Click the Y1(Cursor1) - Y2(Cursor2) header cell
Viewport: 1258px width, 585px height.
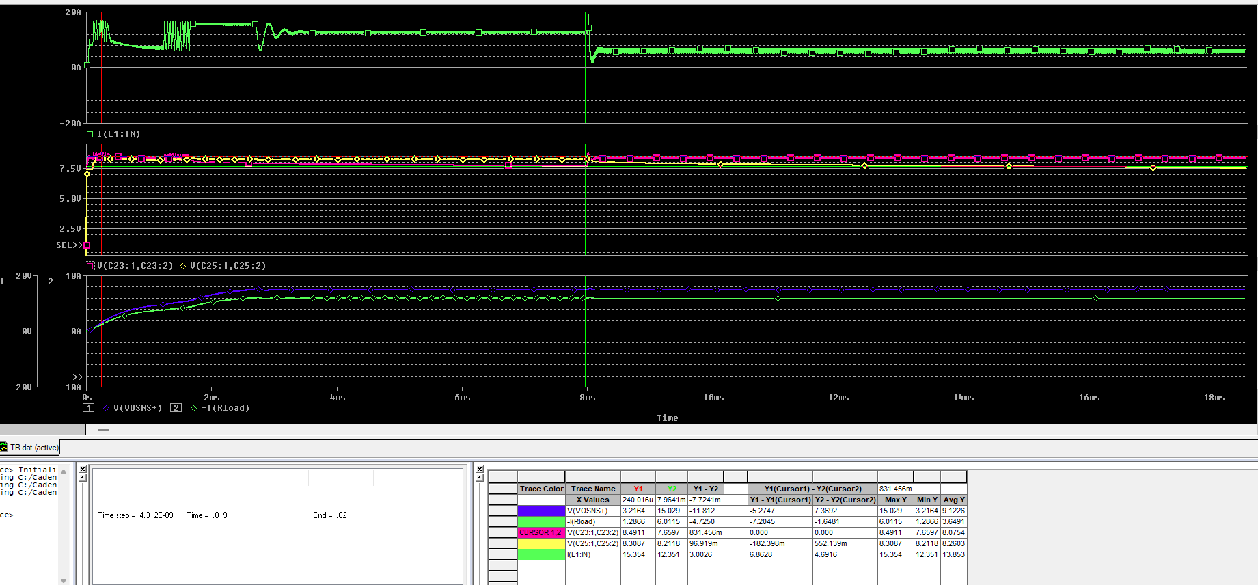coord(812,489)
